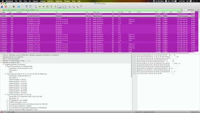Click the volume icon in menu bar
The width and height of the screenshot is (200, 113).
pos(169,1)
